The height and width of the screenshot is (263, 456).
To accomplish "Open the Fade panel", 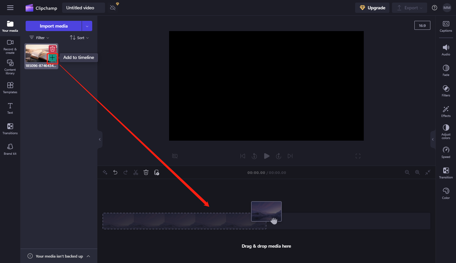I will click(446, 70).
